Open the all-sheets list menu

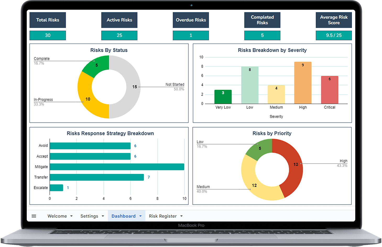pos(34,216)
